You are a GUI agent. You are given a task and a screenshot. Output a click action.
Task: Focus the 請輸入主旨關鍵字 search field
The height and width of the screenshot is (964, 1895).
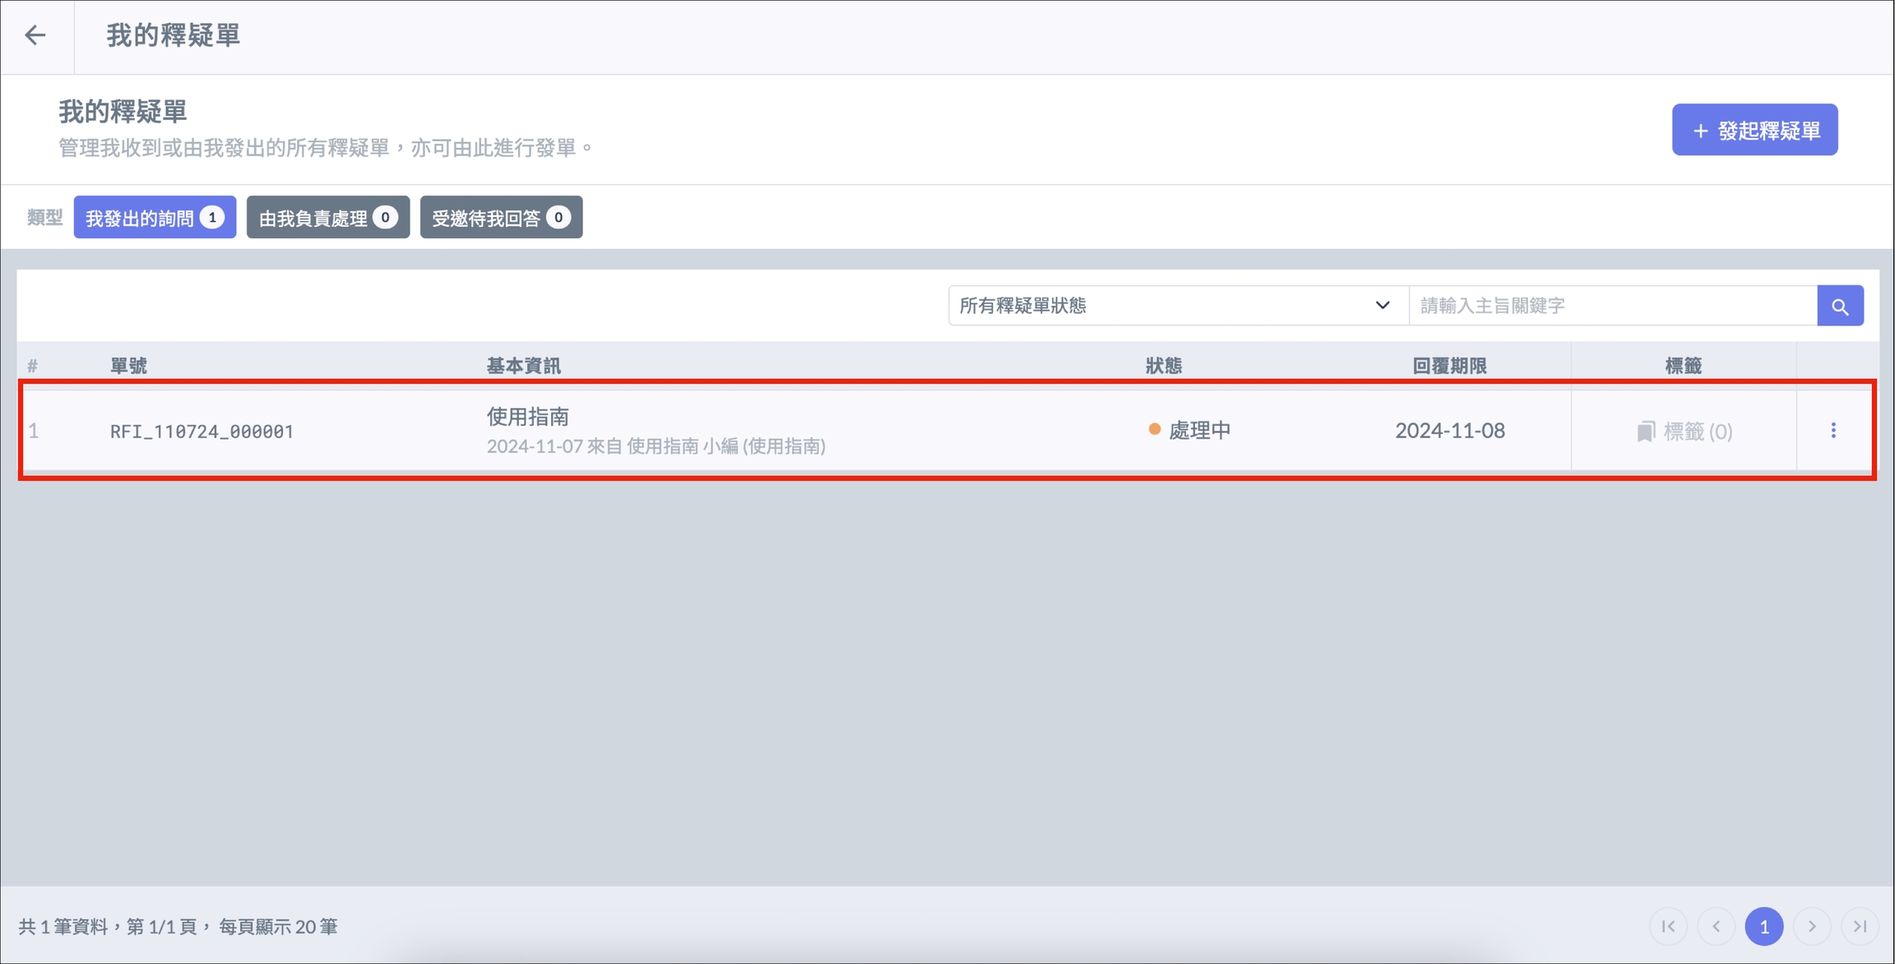[1612, 306]
